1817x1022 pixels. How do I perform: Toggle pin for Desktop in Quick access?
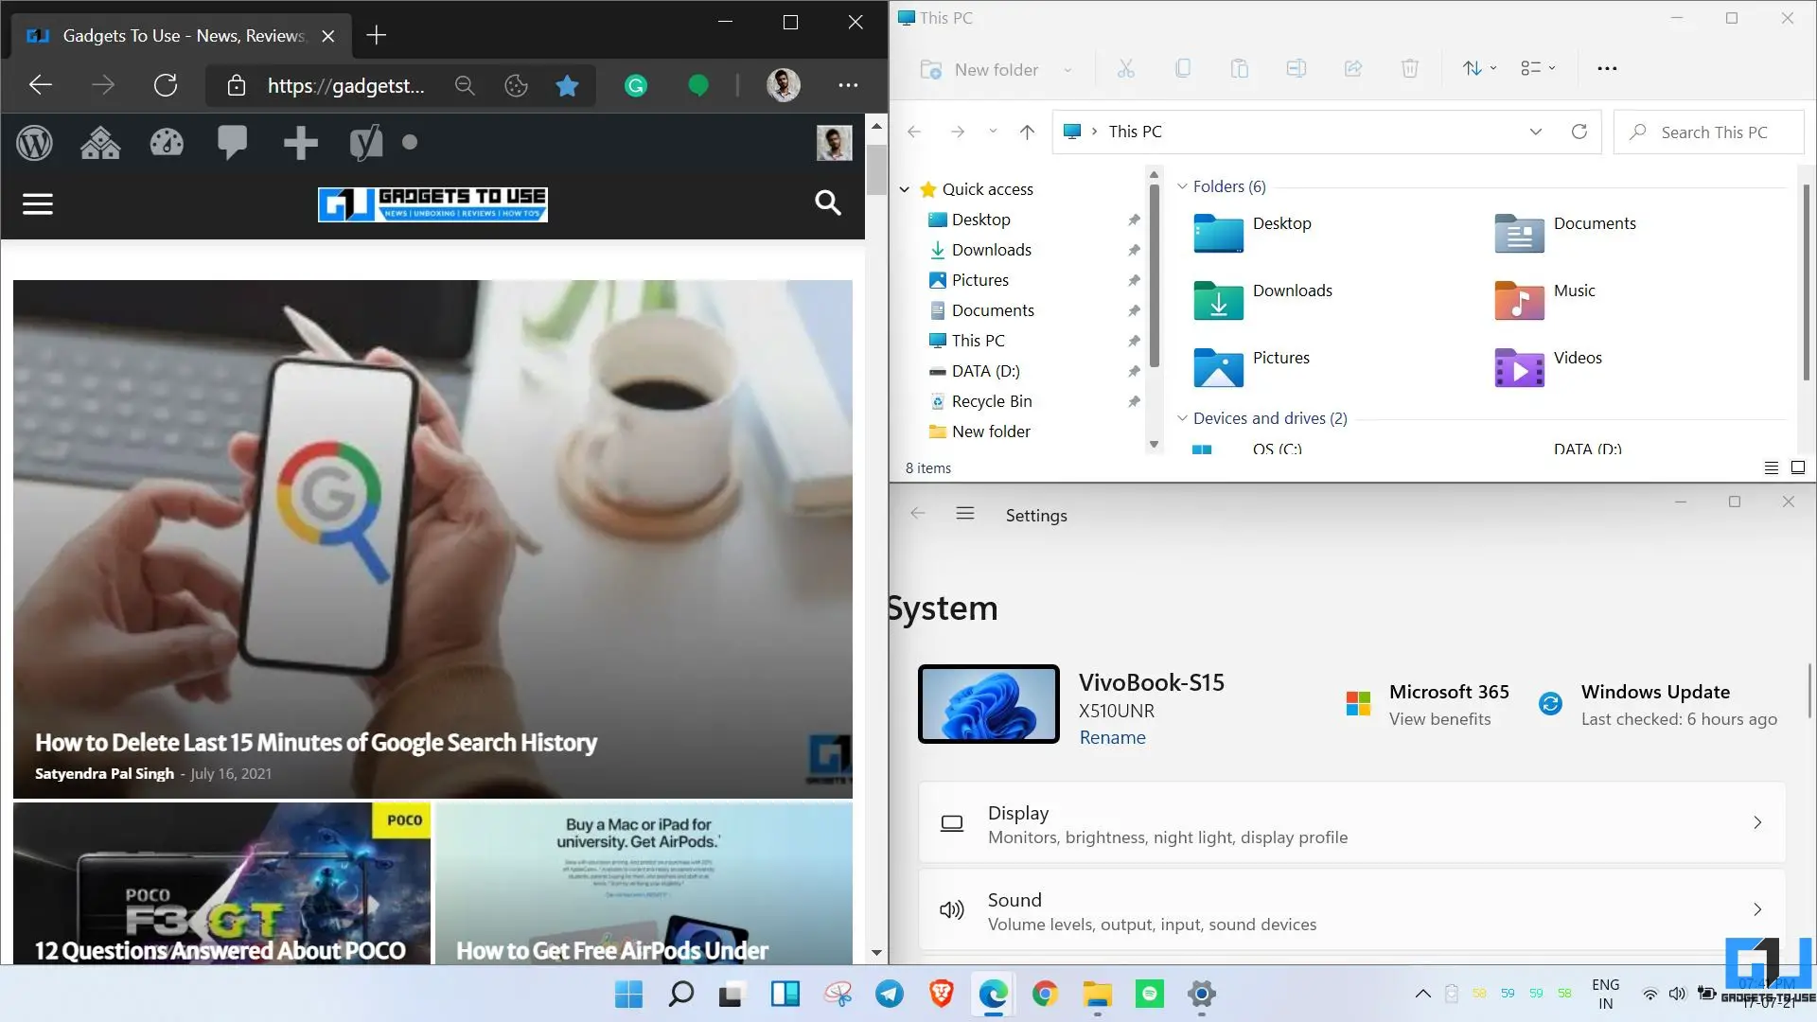click(x=1133, y=220)
